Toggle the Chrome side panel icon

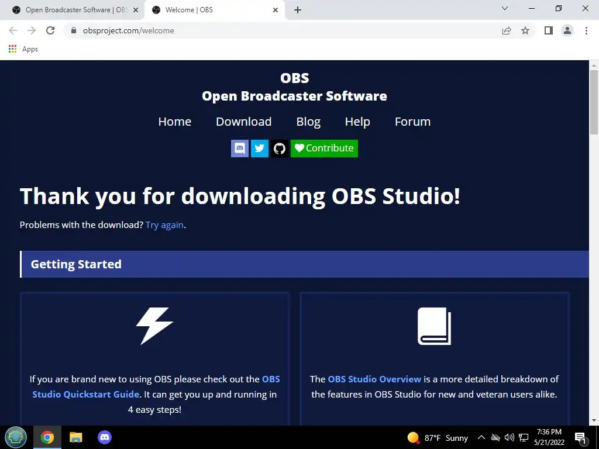(549, 30)
